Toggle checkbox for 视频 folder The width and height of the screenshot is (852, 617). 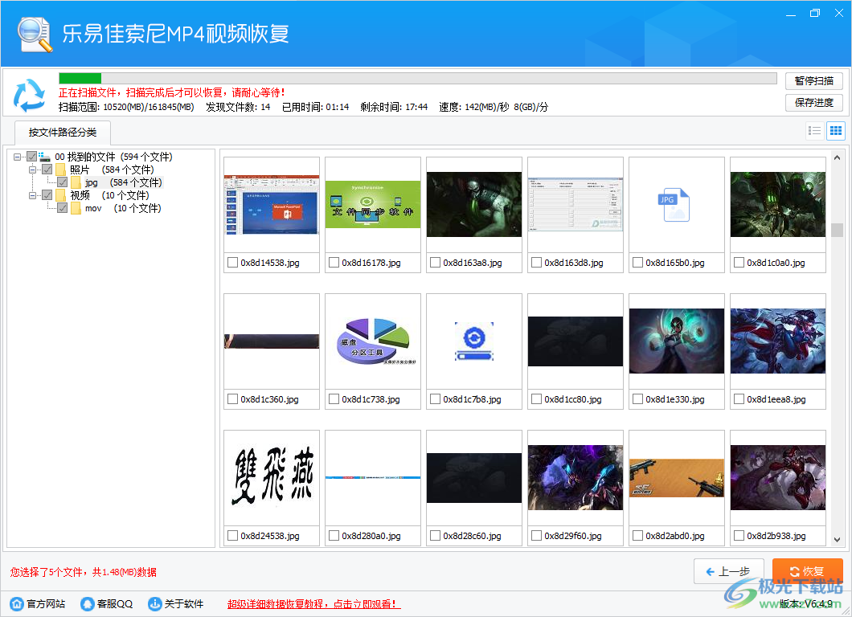(47, 195)
